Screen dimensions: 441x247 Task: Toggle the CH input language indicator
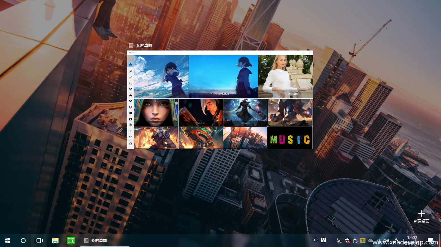coord(316,240)
